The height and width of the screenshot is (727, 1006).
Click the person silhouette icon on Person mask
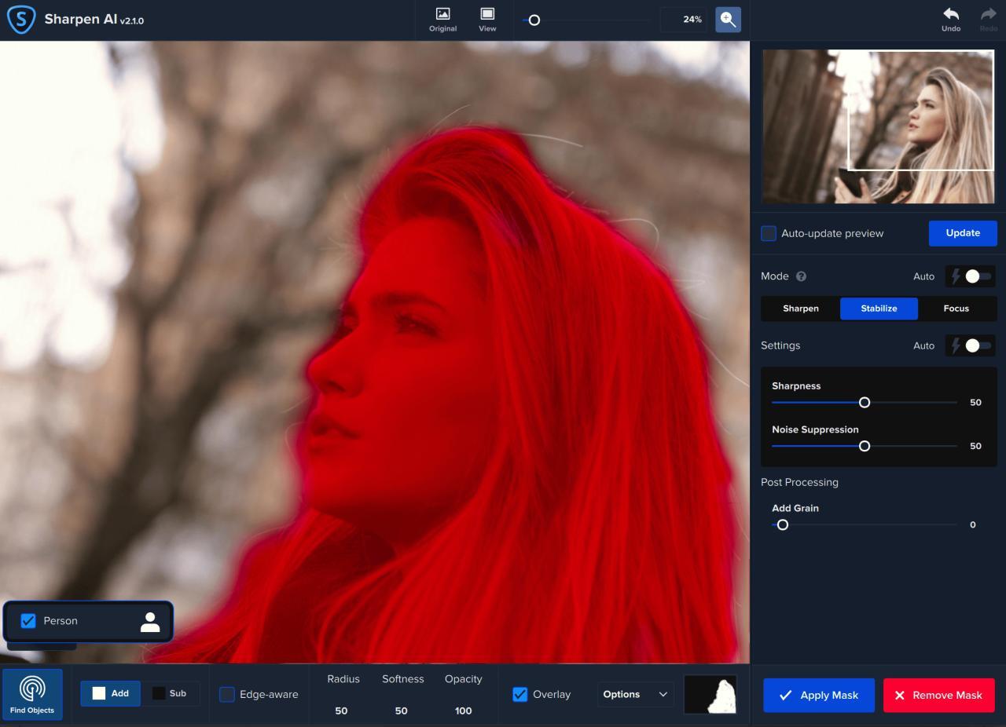point(149,621)
